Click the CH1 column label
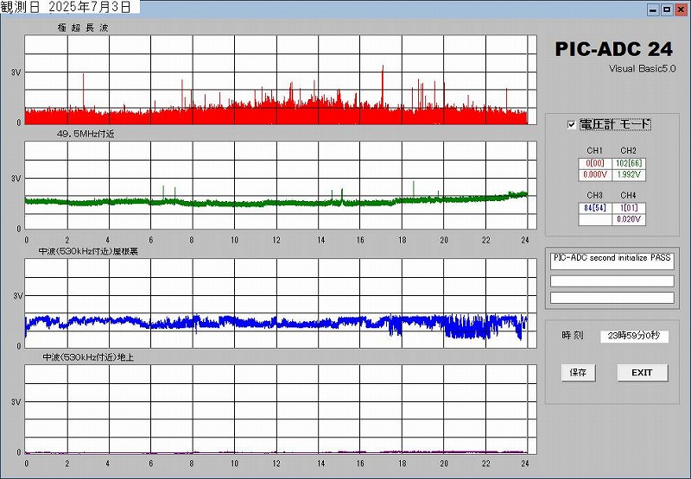Viewport: 691px width, 479px height. tap(594, 150)
